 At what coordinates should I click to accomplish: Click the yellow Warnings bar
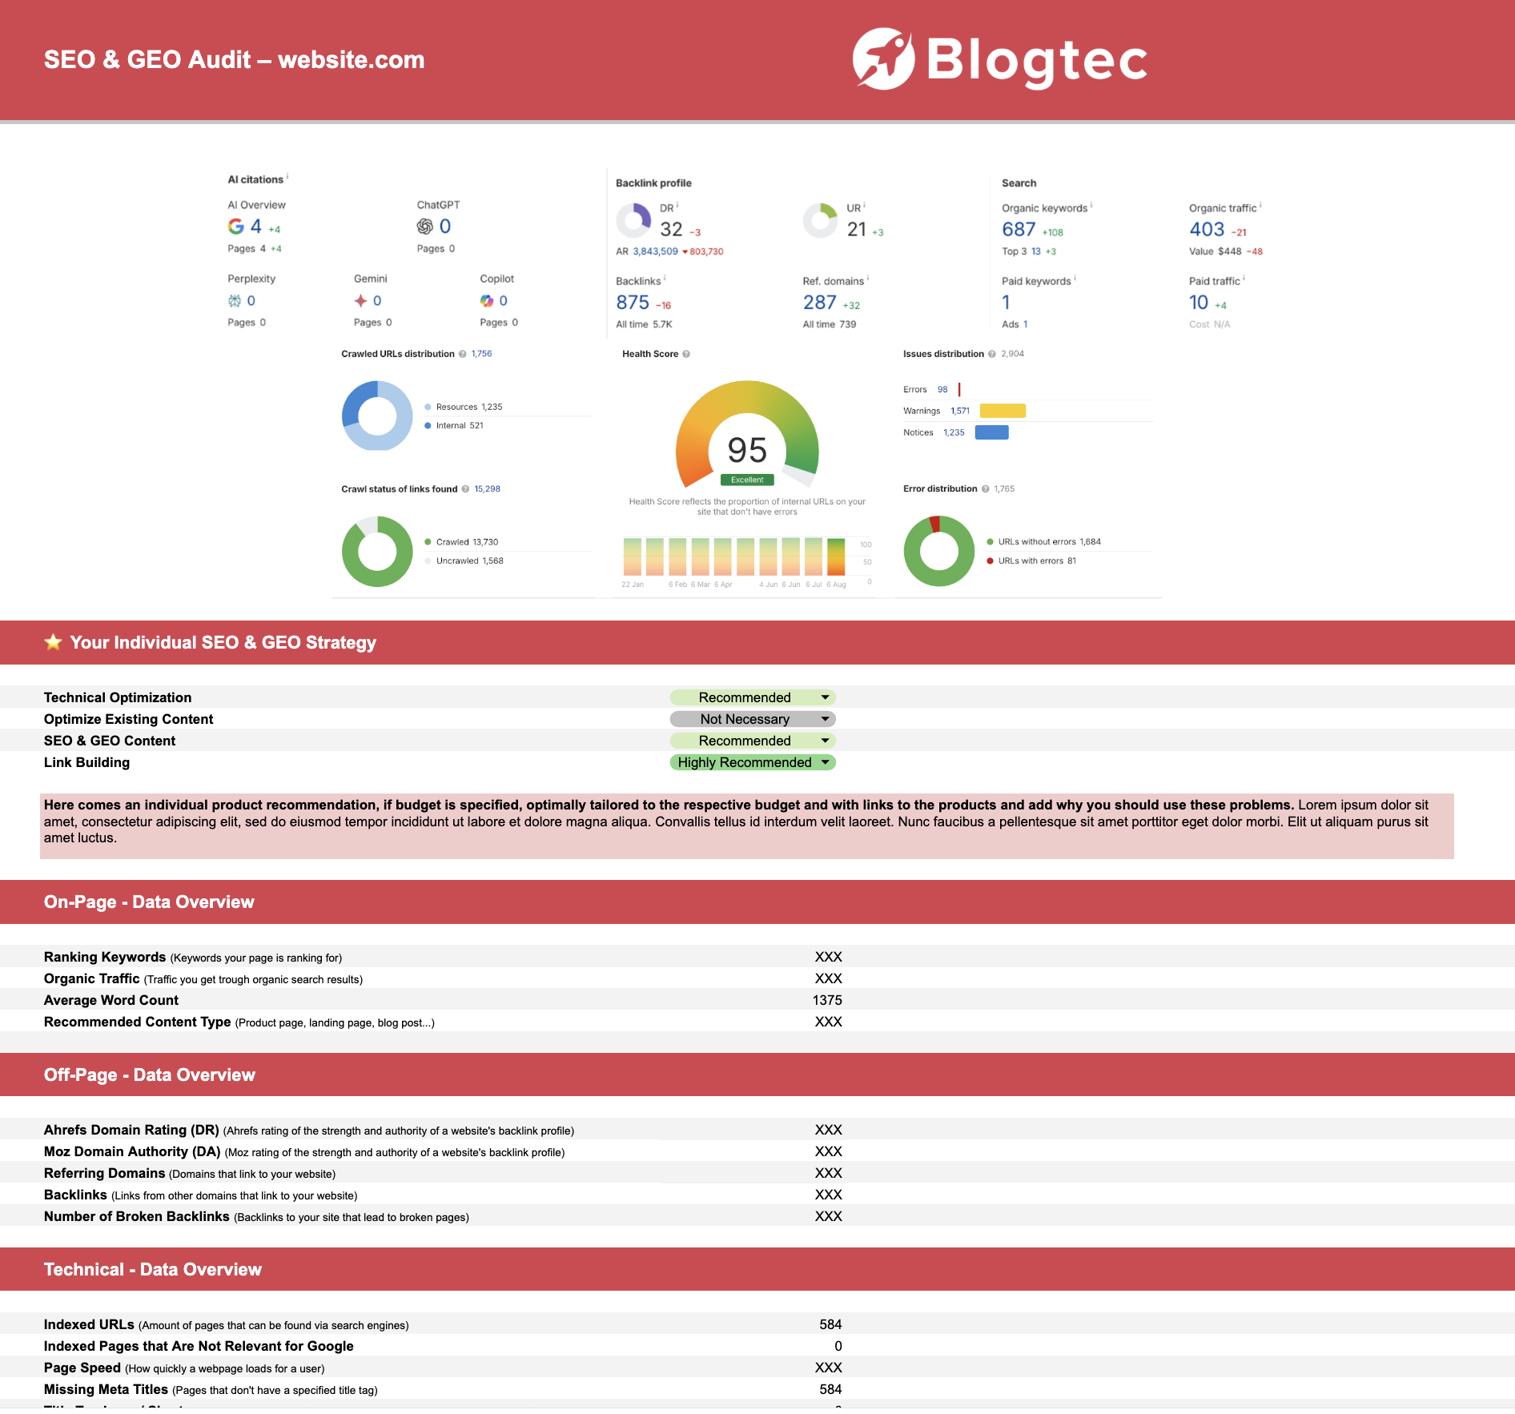[1003, 411]
